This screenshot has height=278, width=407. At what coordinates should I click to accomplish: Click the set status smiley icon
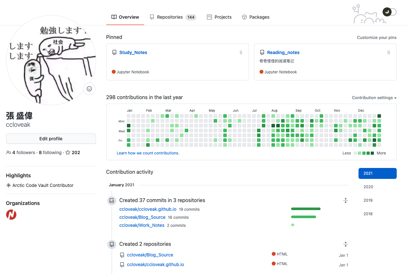(89, 89)
